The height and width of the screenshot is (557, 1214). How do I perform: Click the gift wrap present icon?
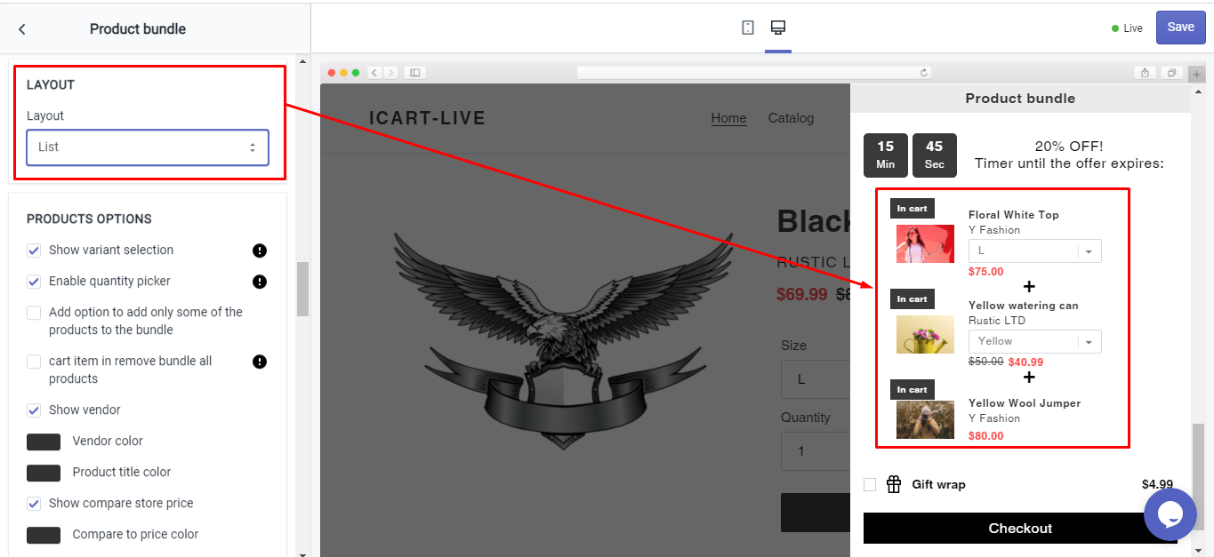point(894,484)
